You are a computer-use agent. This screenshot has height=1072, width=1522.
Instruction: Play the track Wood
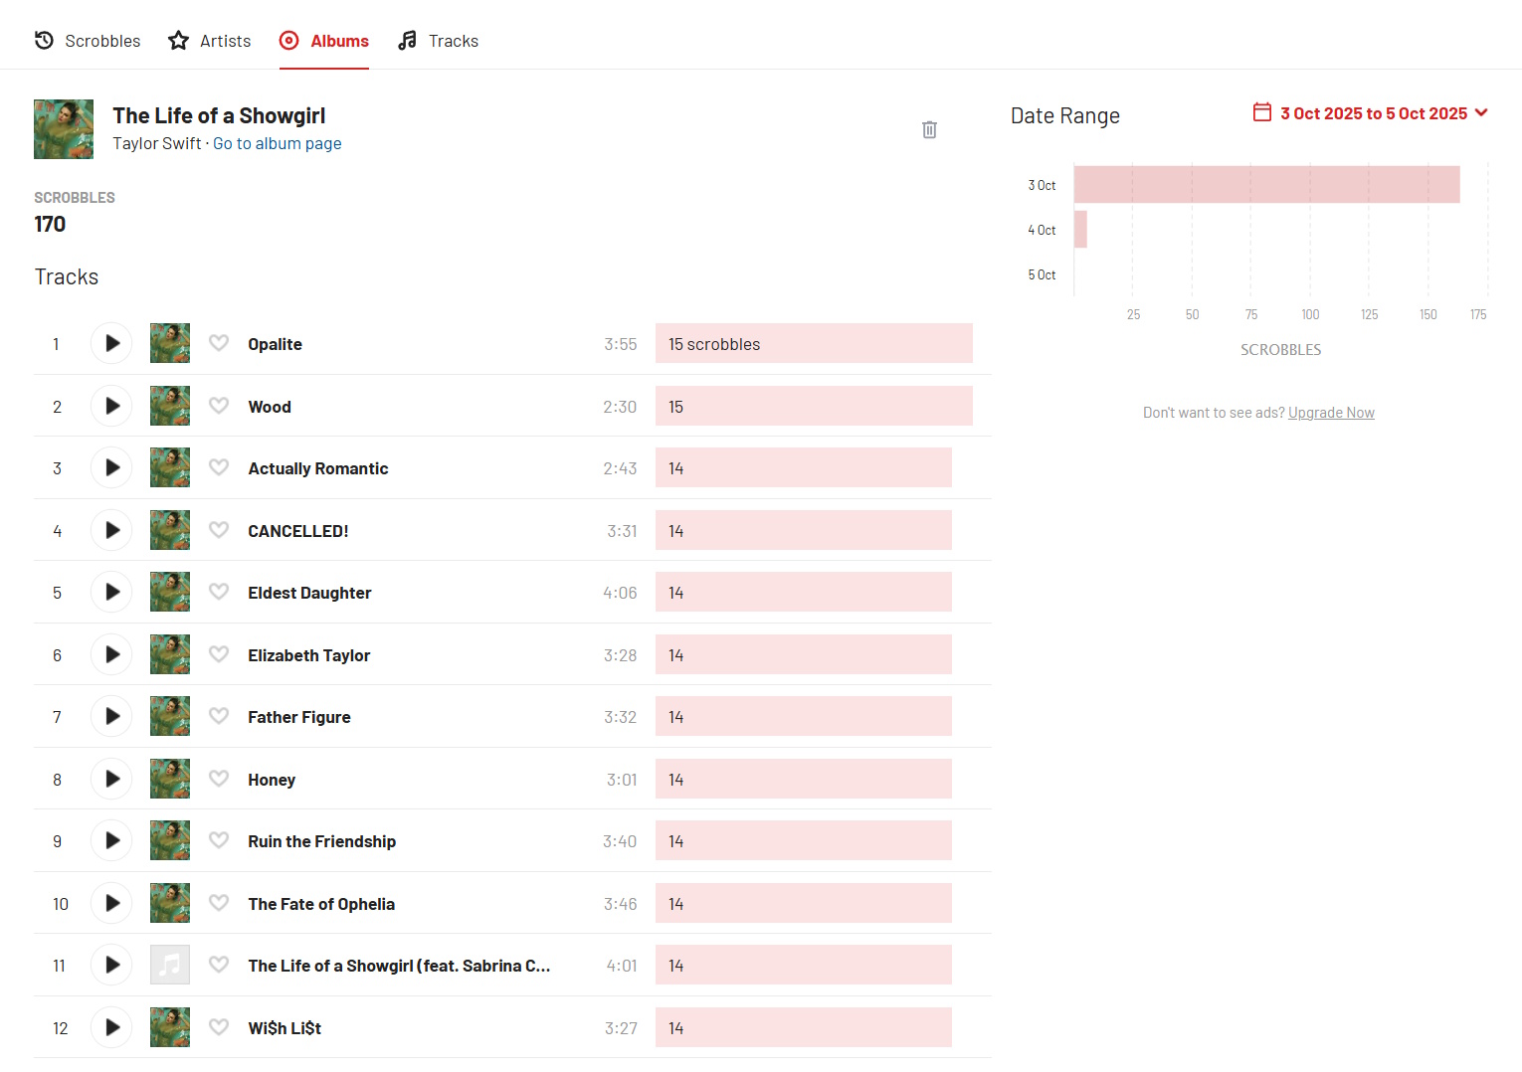click(x=111, y=406)
